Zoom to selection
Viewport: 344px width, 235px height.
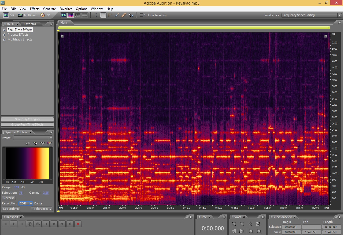258,224
